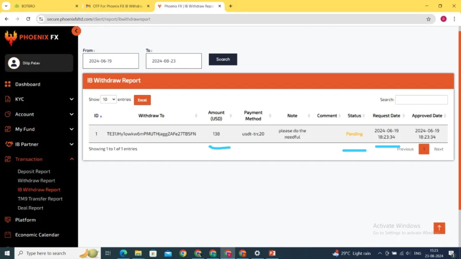This screenshot has width=461, height=259.
Task: Open the Show entries dropdown
Action: 108,100
